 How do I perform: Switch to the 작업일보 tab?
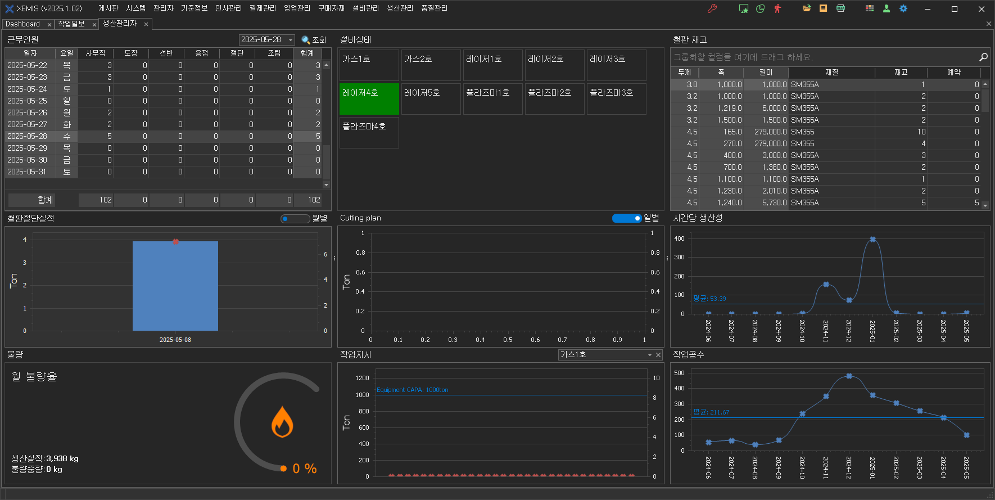coord(71,24)
